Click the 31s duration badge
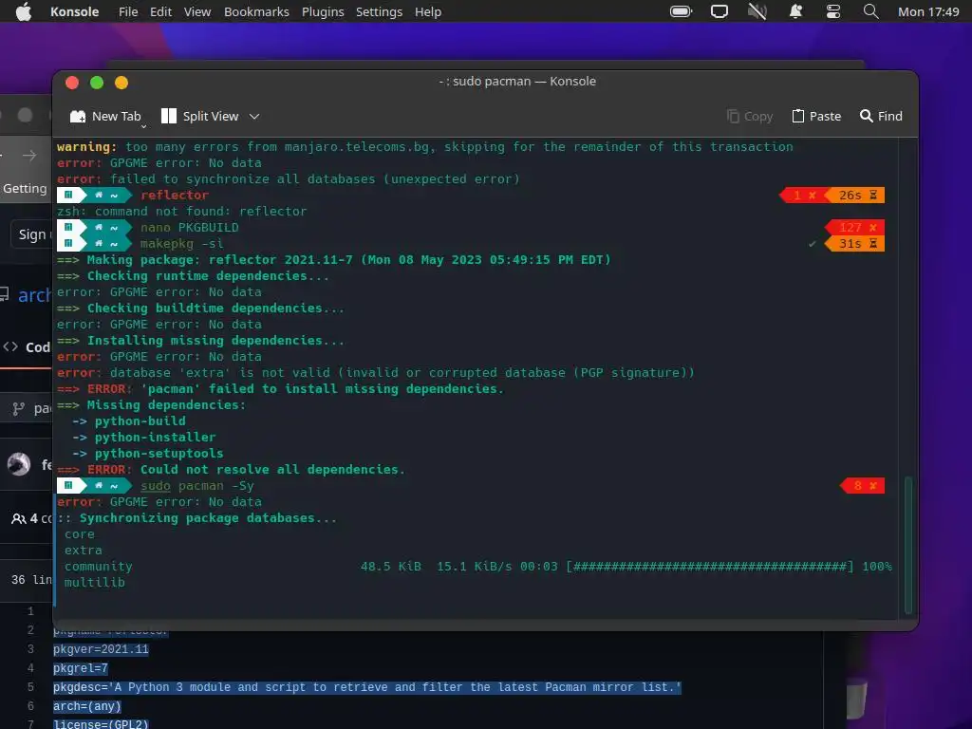 pos(855,243)
